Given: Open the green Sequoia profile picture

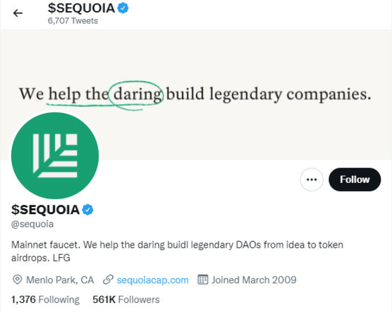Looking at the screenshot, I should [55, 156].
